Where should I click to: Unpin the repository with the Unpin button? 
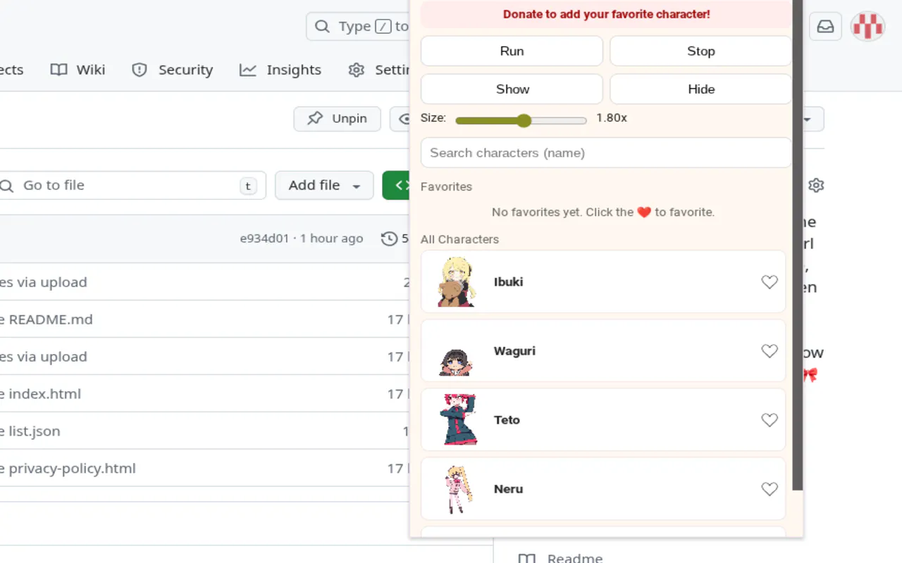(337, 118)
